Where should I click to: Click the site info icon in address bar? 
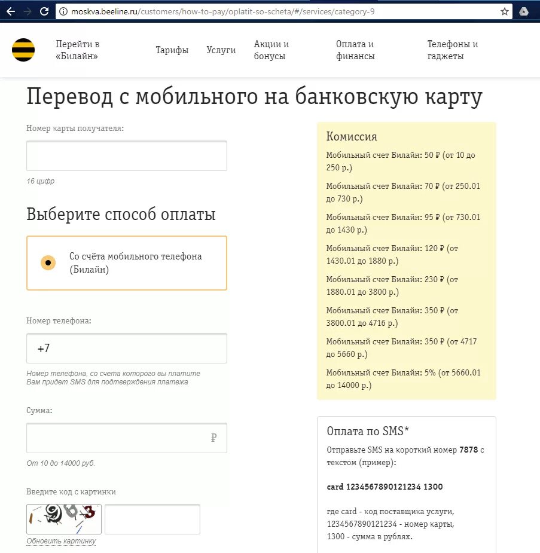(x=63, y=11)
